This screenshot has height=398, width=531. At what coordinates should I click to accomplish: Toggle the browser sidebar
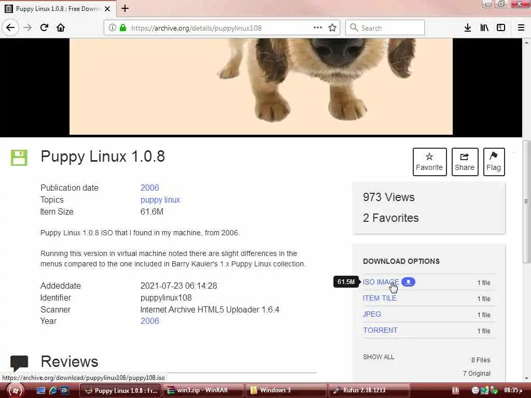pyautogui.click(x=501, y=28)
